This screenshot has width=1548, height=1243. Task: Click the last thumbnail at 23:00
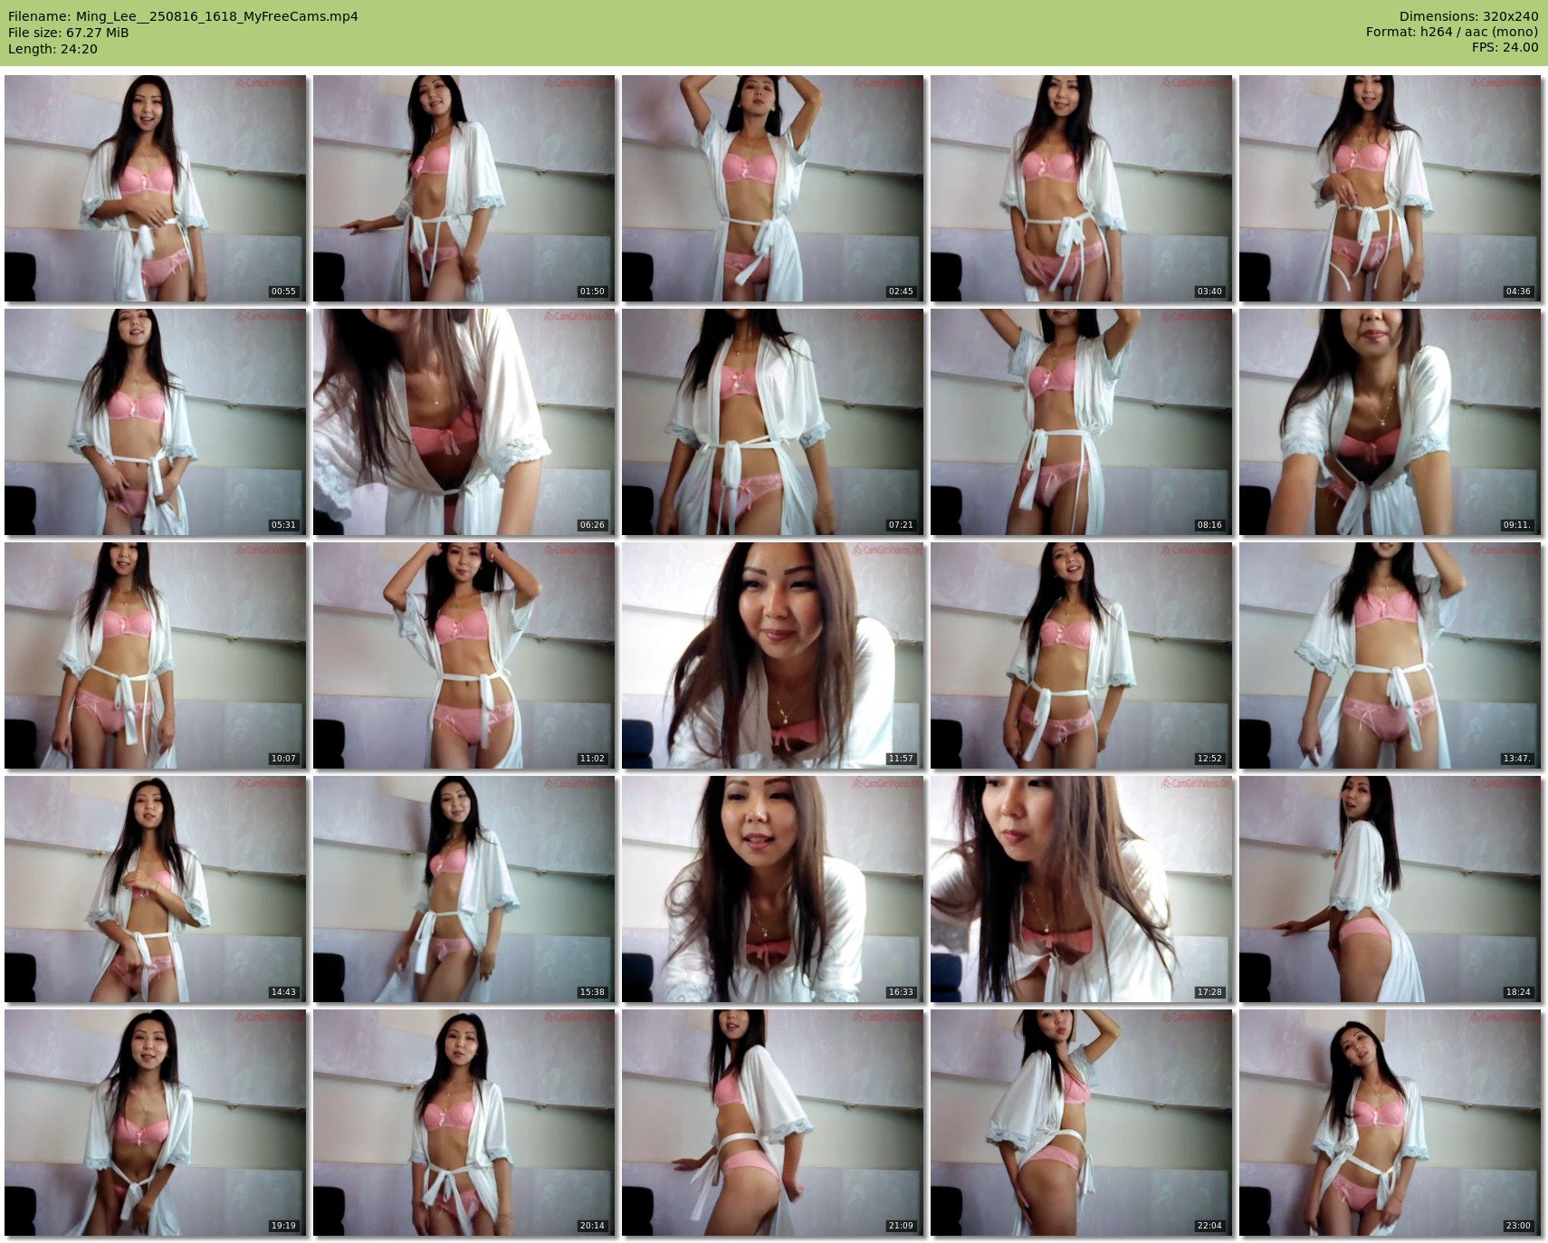[x=1390, y=1123]
